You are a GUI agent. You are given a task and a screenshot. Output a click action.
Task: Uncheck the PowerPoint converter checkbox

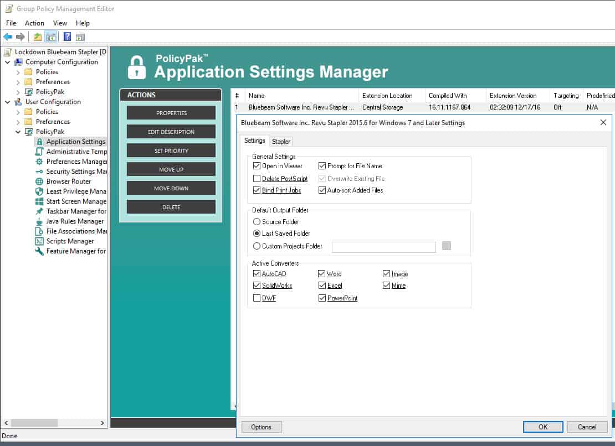[x=322, y=298]
